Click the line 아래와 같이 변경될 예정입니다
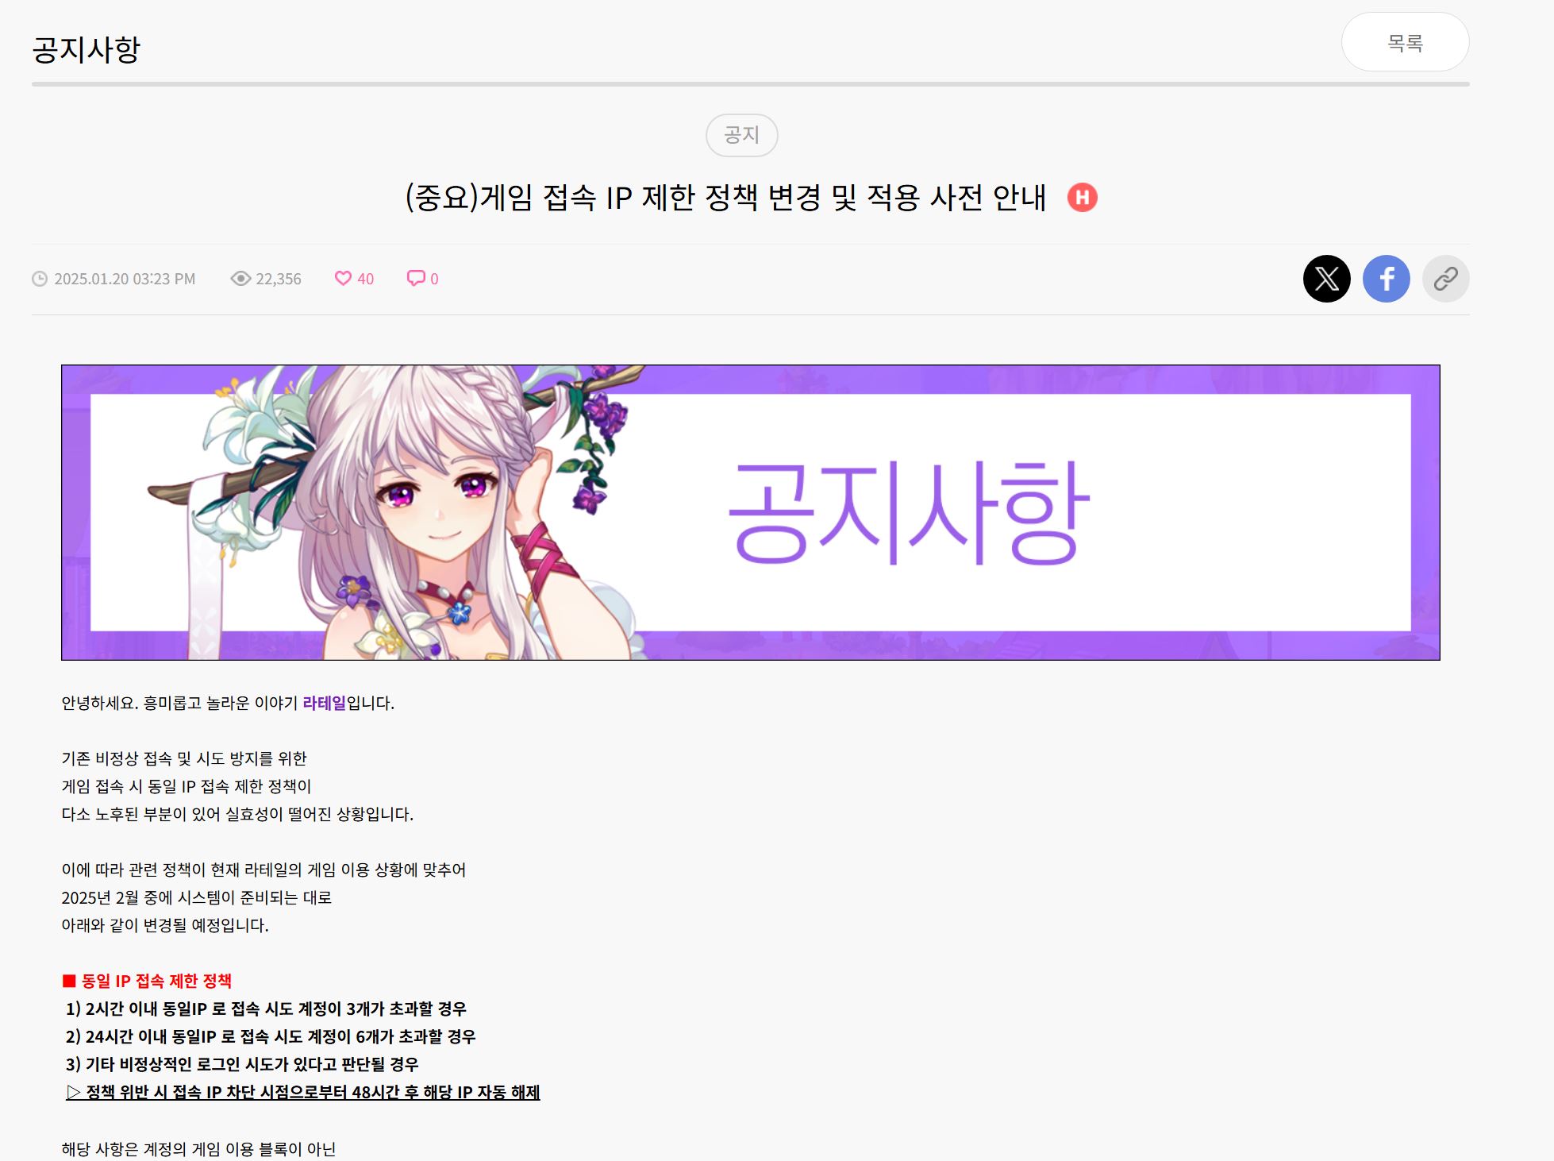Screen dimensions: 1554x1161 pyautogui.click(x=165, y=925)
